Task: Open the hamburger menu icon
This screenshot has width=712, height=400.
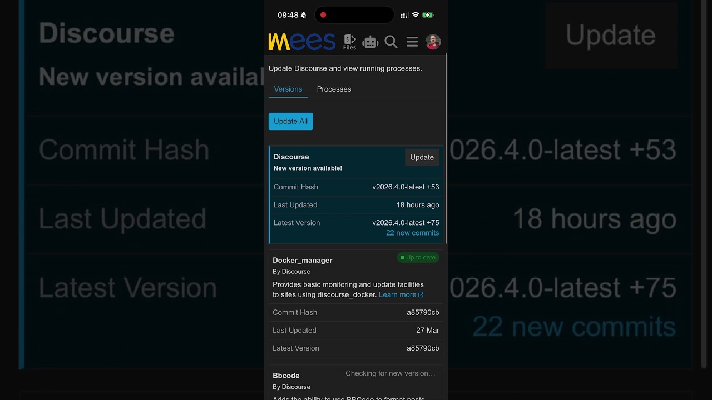Action: (x=412, y=42)
